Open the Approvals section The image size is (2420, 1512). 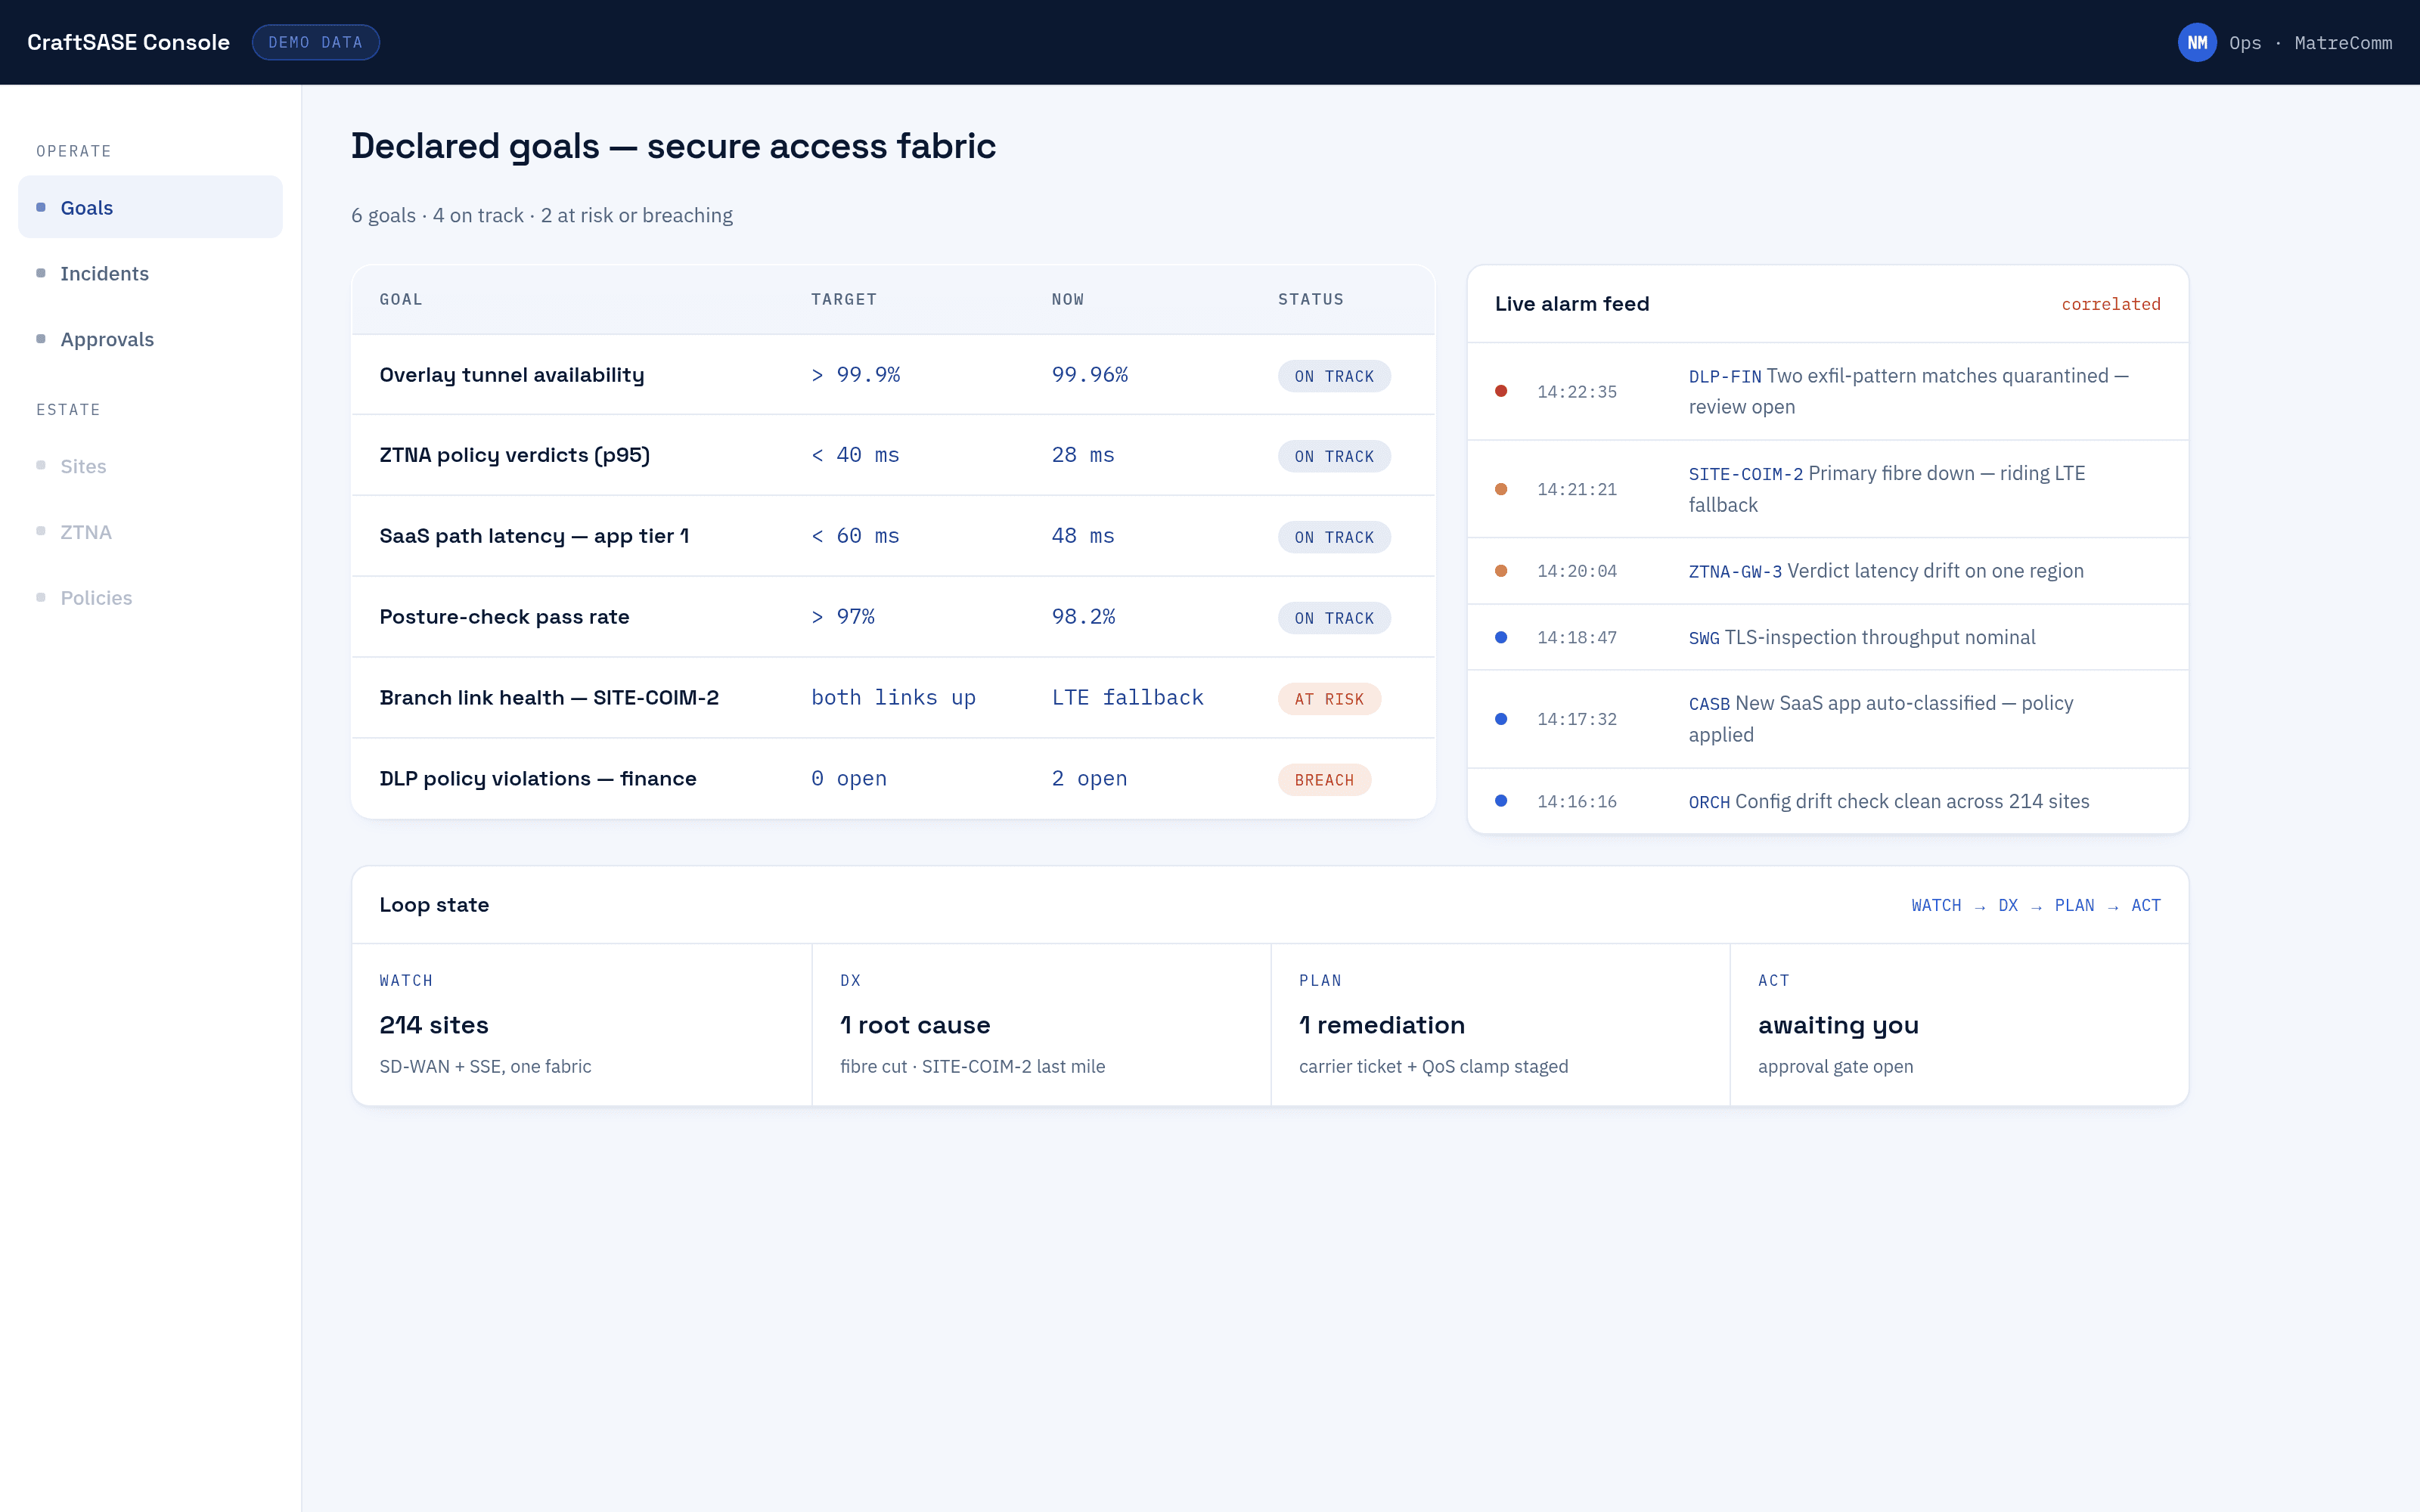pos(150,339)
